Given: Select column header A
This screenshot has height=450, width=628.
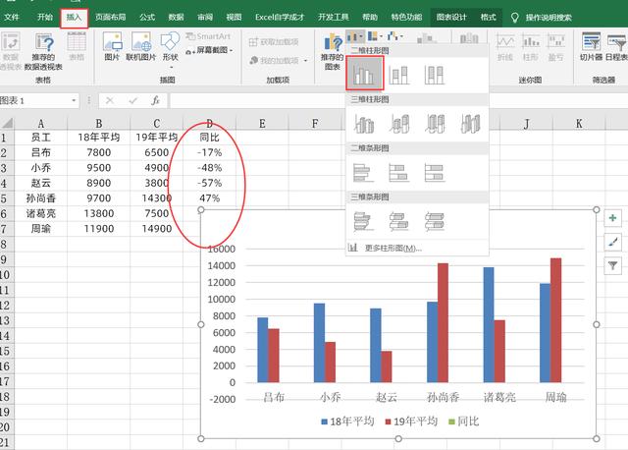Looking at the screenshot, I should [x=41, y=123].
